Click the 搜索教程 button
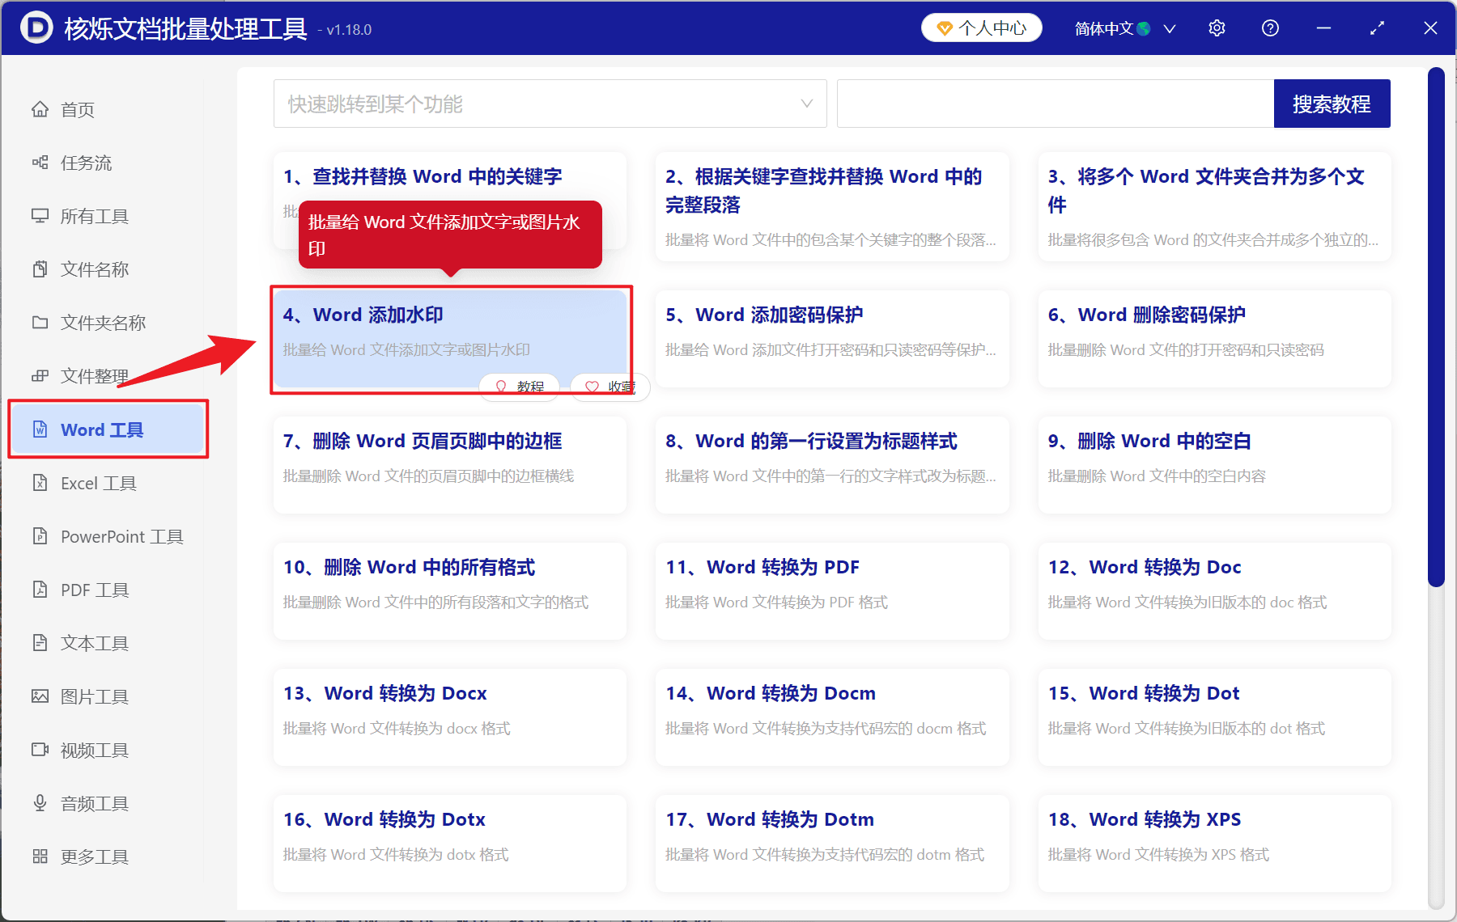 pyautogui.click(x=1332, y=104)
